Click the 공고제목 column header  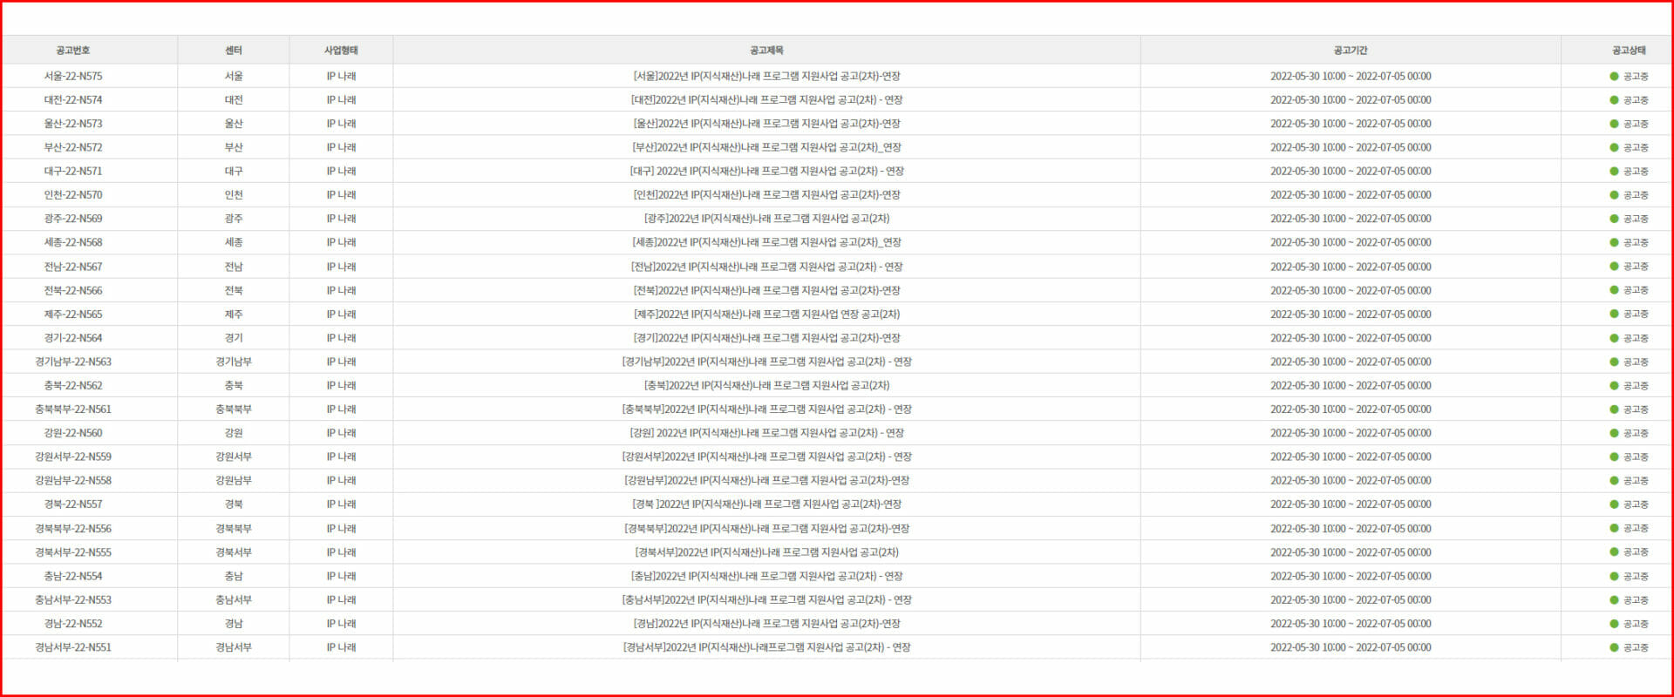[x=766, y=51]
